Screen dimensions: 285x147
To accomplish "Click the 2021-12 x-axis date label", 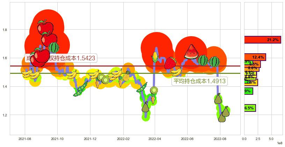I will pos(90,139).
